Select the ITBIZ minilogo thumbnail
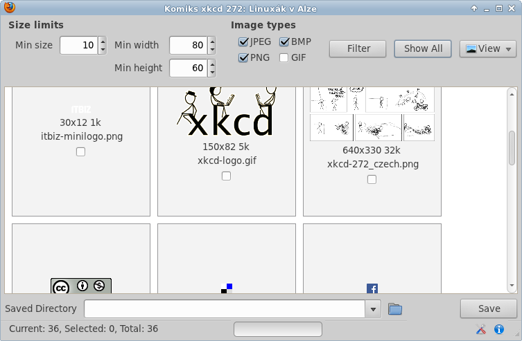 (x=81, y=109)
